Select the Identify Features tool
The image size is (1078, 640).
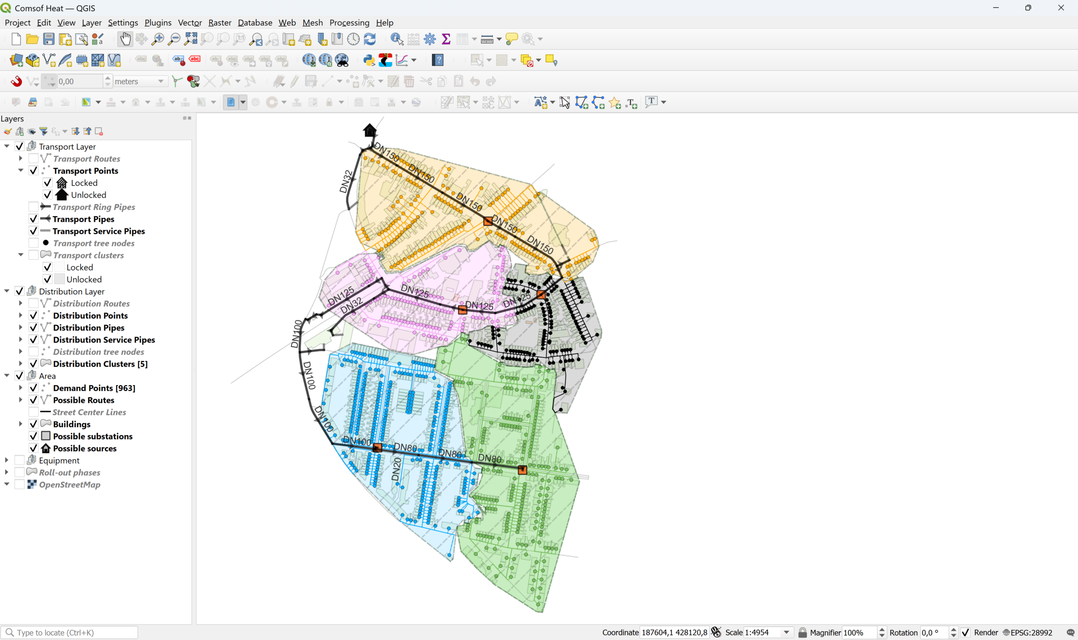(397, 39)
